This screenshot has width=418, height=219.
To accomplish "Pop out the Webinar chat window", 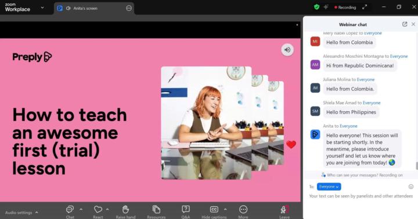I will 405,24.
